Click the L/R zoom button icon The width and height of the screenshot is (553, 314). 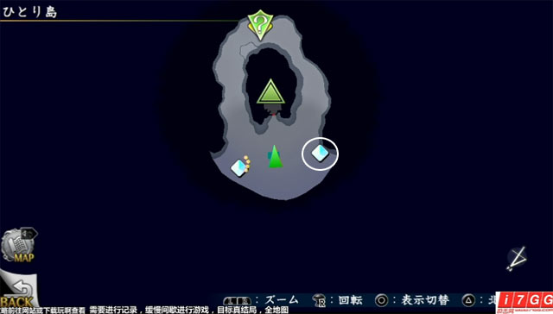tap(237, 301)
